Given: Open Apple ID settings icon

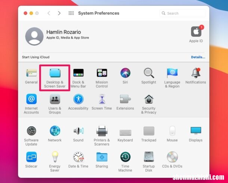Looking at the screenshot, I should tap(196, 31).
